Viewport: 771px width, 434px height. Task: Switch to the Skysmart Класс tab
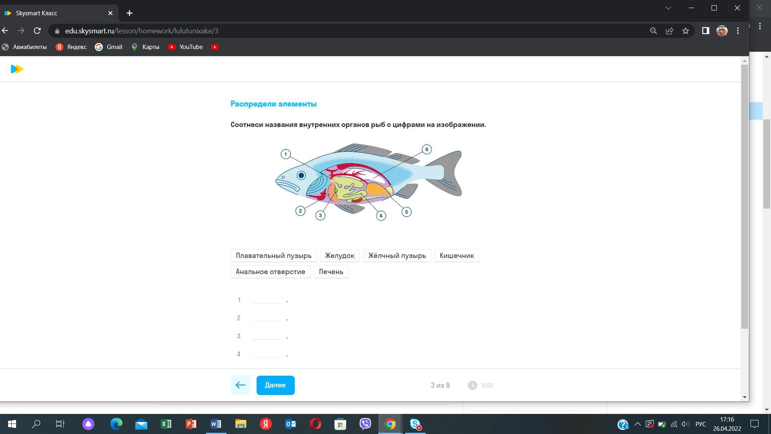click(56, 13)
